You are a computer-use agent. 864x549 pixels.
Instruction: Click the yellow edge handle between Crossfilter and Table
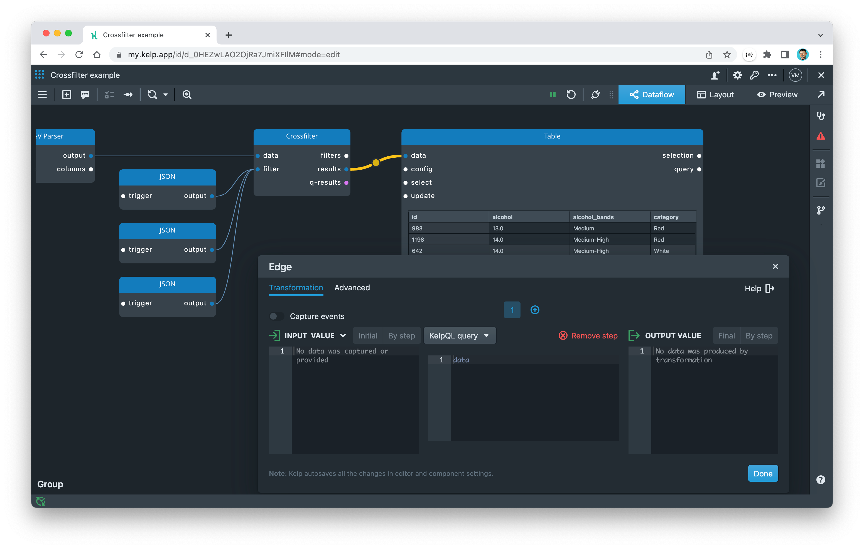[x=376, y=162]
